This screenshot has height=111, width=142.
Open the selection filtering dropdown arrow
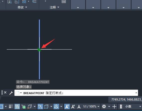click(x=51, y=107)
